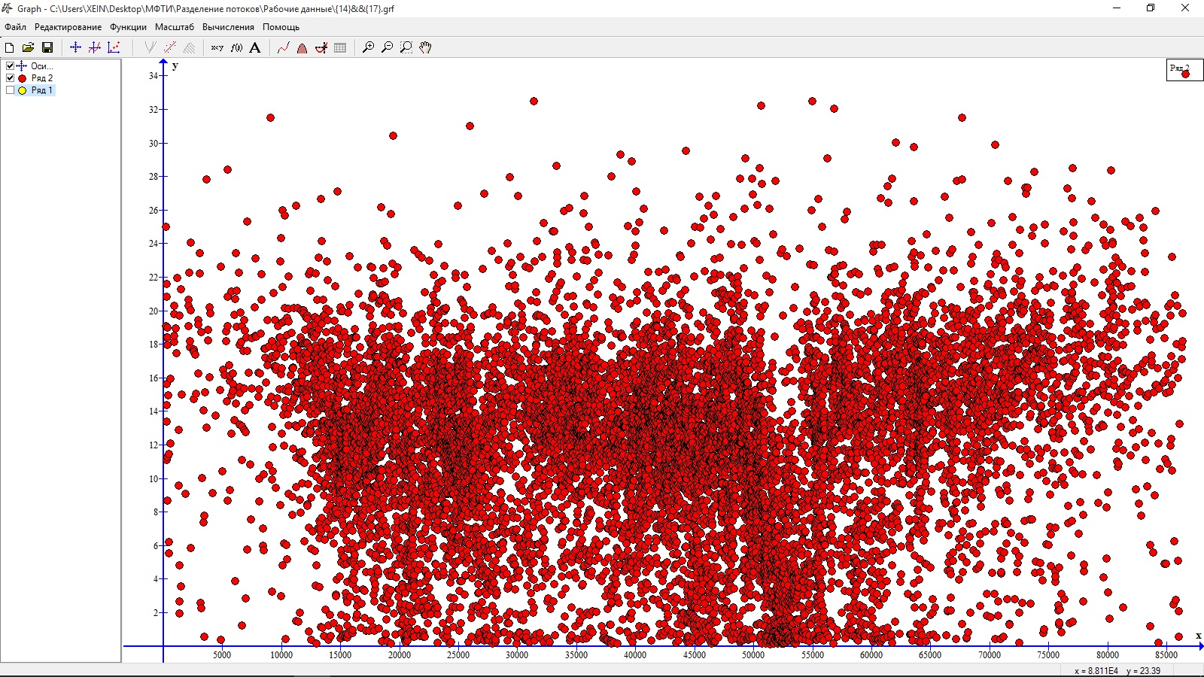1204x677 pixels.
Task: Click the Ряд 2 legend box
Action: click(1184, 69)
